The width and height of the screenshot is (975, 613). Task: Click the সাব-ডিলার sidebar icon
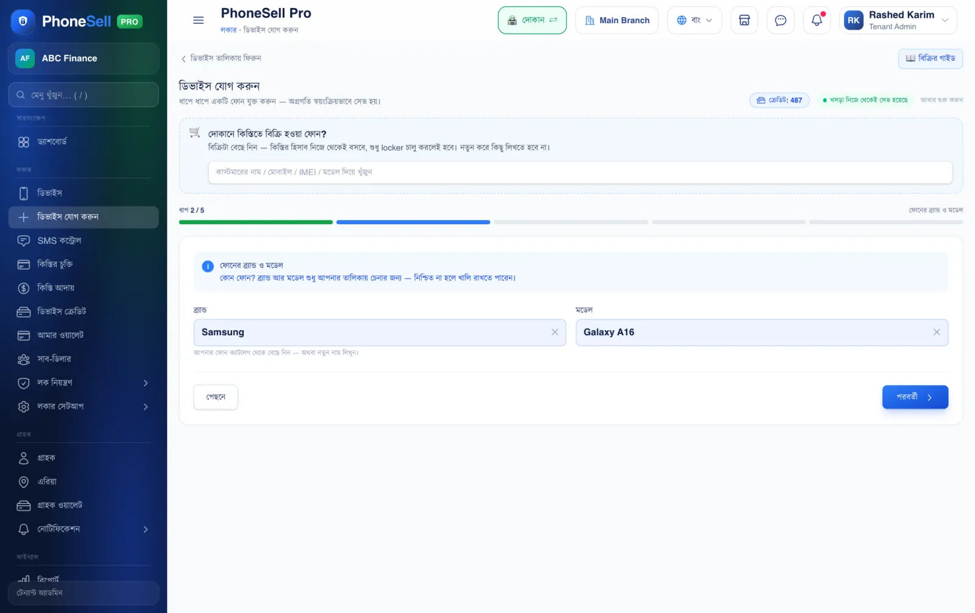tap(24, 360)
